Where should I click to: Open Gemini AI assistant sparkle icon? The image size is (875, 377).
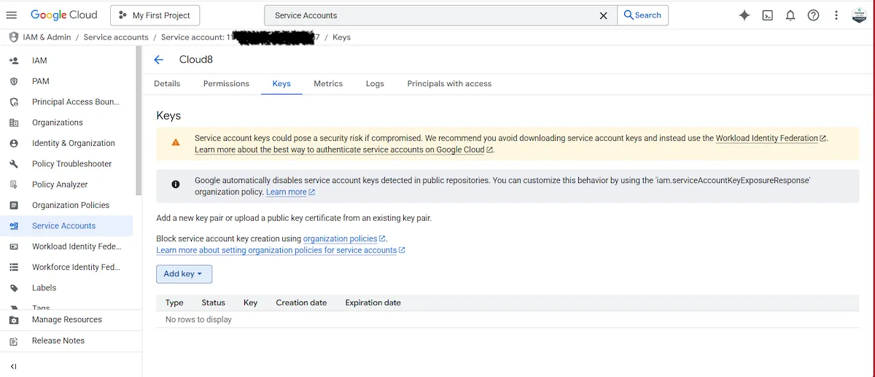(x=744, y=15)
